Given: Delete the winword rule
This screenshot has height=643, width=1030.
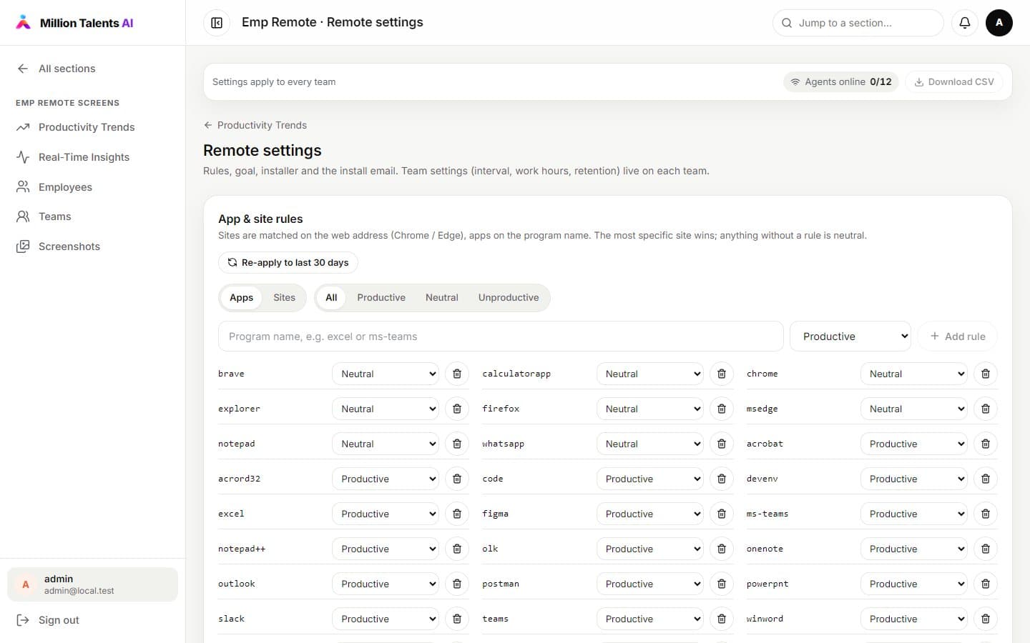Looking at the screenshot, I should pyautogui.click(x=985, y=619).
